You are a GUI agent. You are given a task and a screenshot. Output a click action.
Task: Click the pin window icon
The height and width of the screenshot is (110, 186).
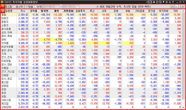click(163, 2)
